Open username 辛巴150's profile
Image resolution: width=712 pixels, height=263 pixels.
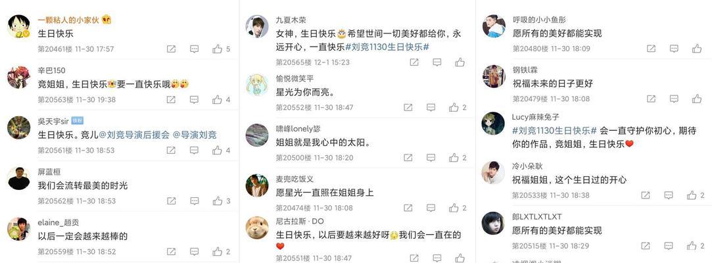51,70
